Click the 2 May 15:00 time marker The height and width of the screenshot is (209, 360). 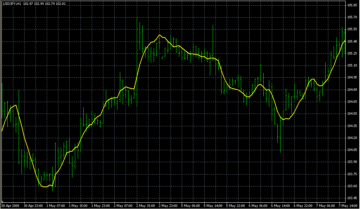(144, 205)
